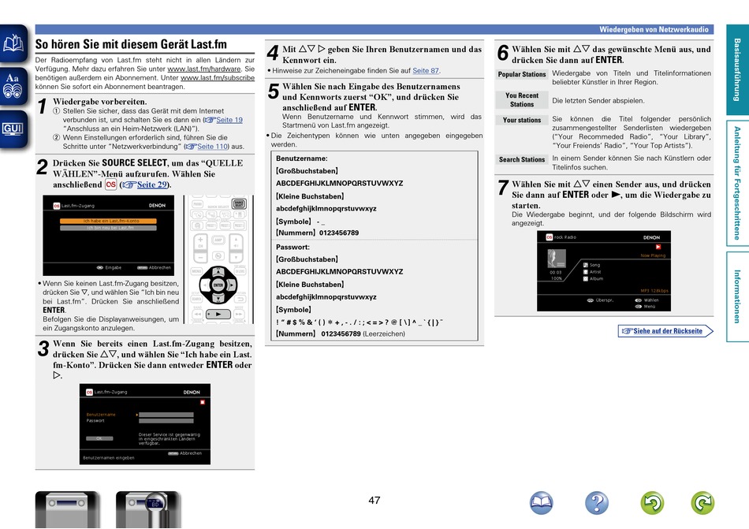
Task: Click the 'Your stations' label
Action: (522, 121)
